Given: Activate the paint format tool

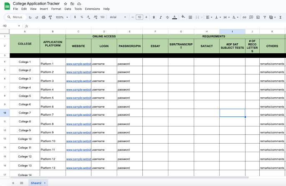Looking at the screenshot, I should point(51,17).
